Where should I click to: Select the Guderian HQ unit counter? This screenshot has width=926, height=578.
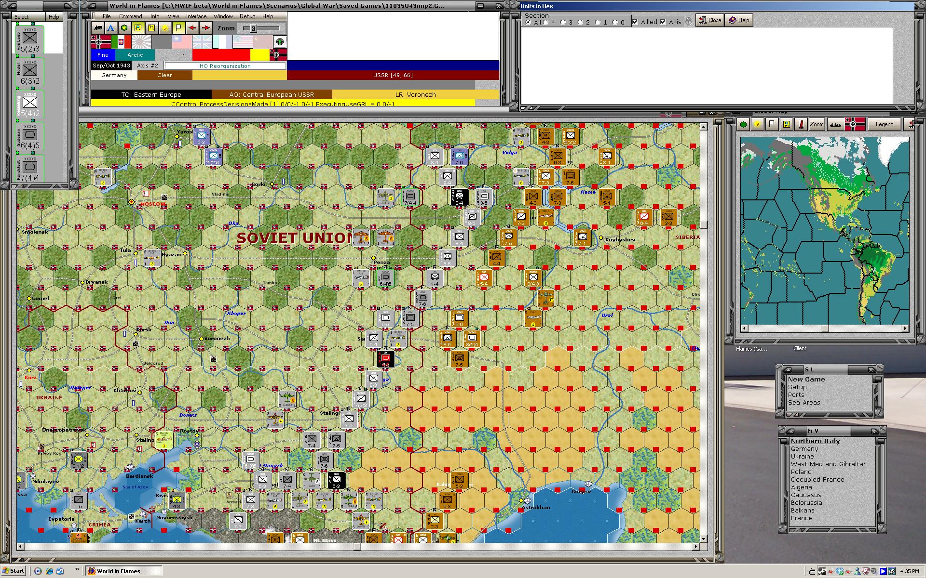[x=30, y=137]
